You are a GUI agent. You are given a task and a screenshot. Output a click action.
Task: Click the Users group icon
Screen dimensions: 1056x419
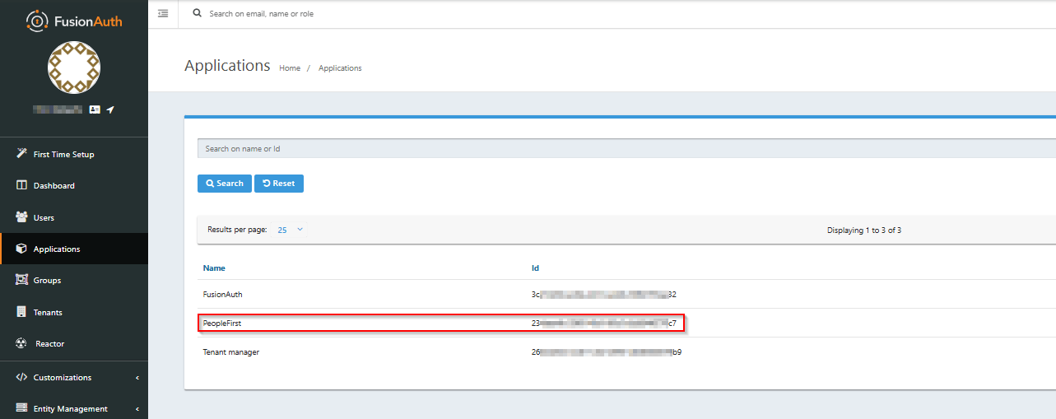tap(21, 217)
